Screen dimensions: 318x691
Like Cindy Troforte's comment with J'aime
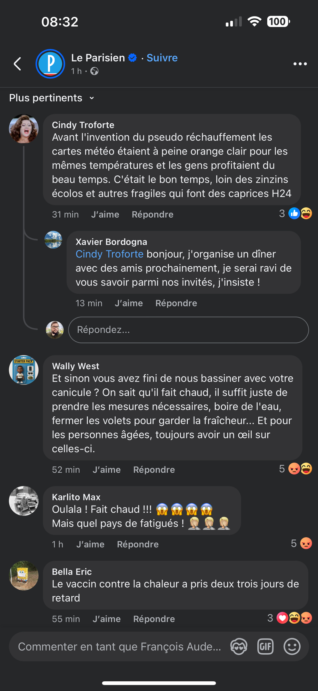[x=105, y=215]
